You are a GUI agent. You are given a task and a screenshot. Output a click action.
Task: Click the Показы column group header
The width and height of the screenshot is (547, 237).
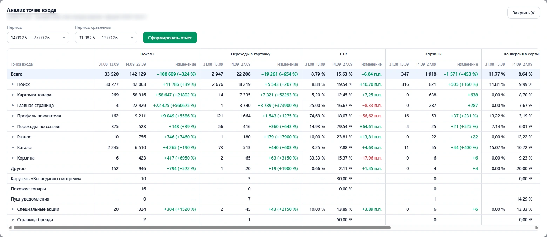147,54
